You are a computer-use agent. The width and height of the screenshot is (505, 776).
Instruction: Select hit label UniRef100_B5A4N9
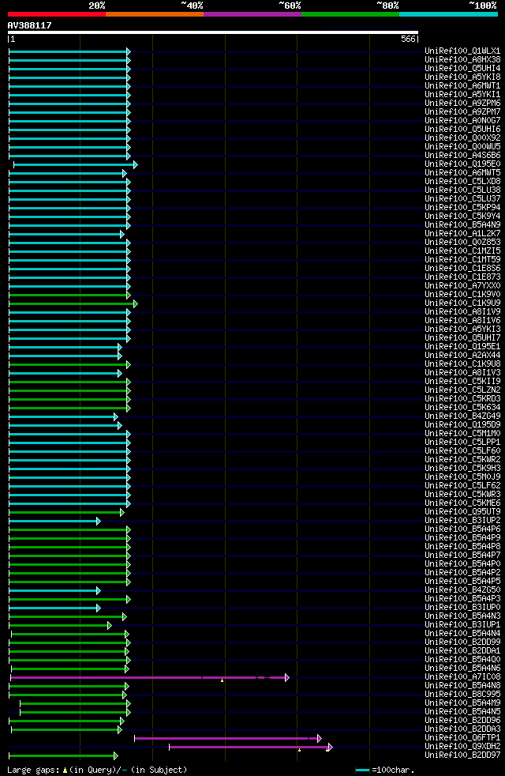[x=462, y=224]
